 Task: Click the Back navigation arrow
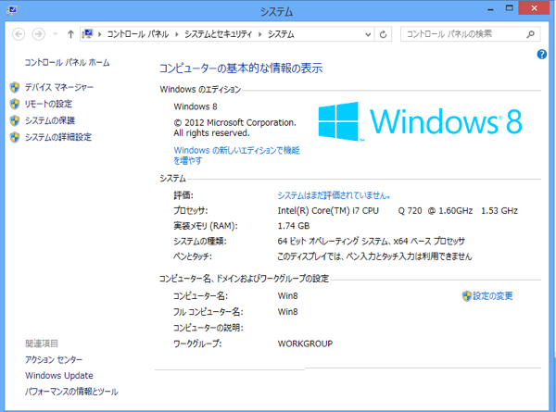pos(19,34)
